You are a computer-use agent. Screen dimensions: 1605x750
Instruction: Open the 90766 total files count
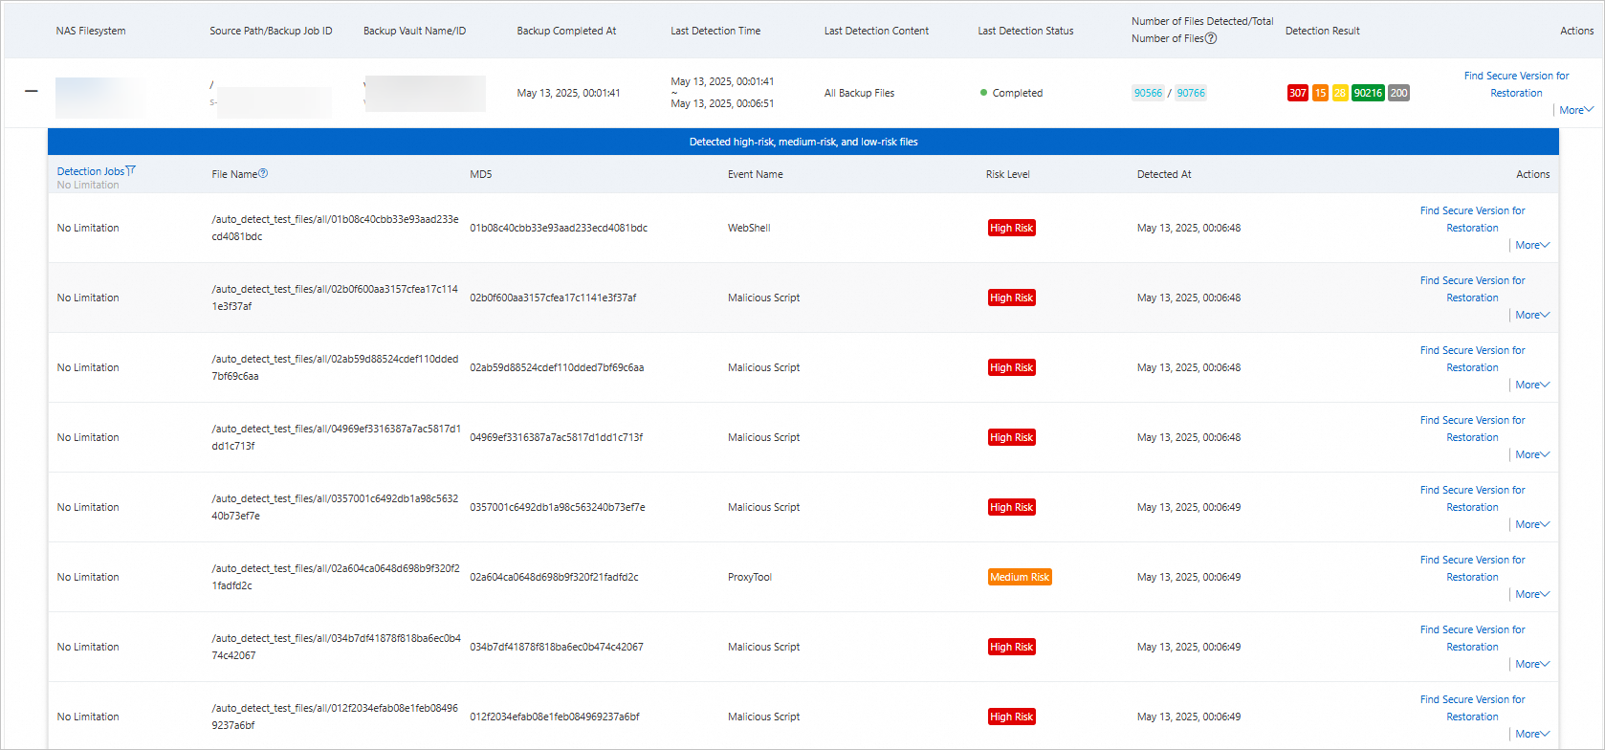tap(1191, 93)
